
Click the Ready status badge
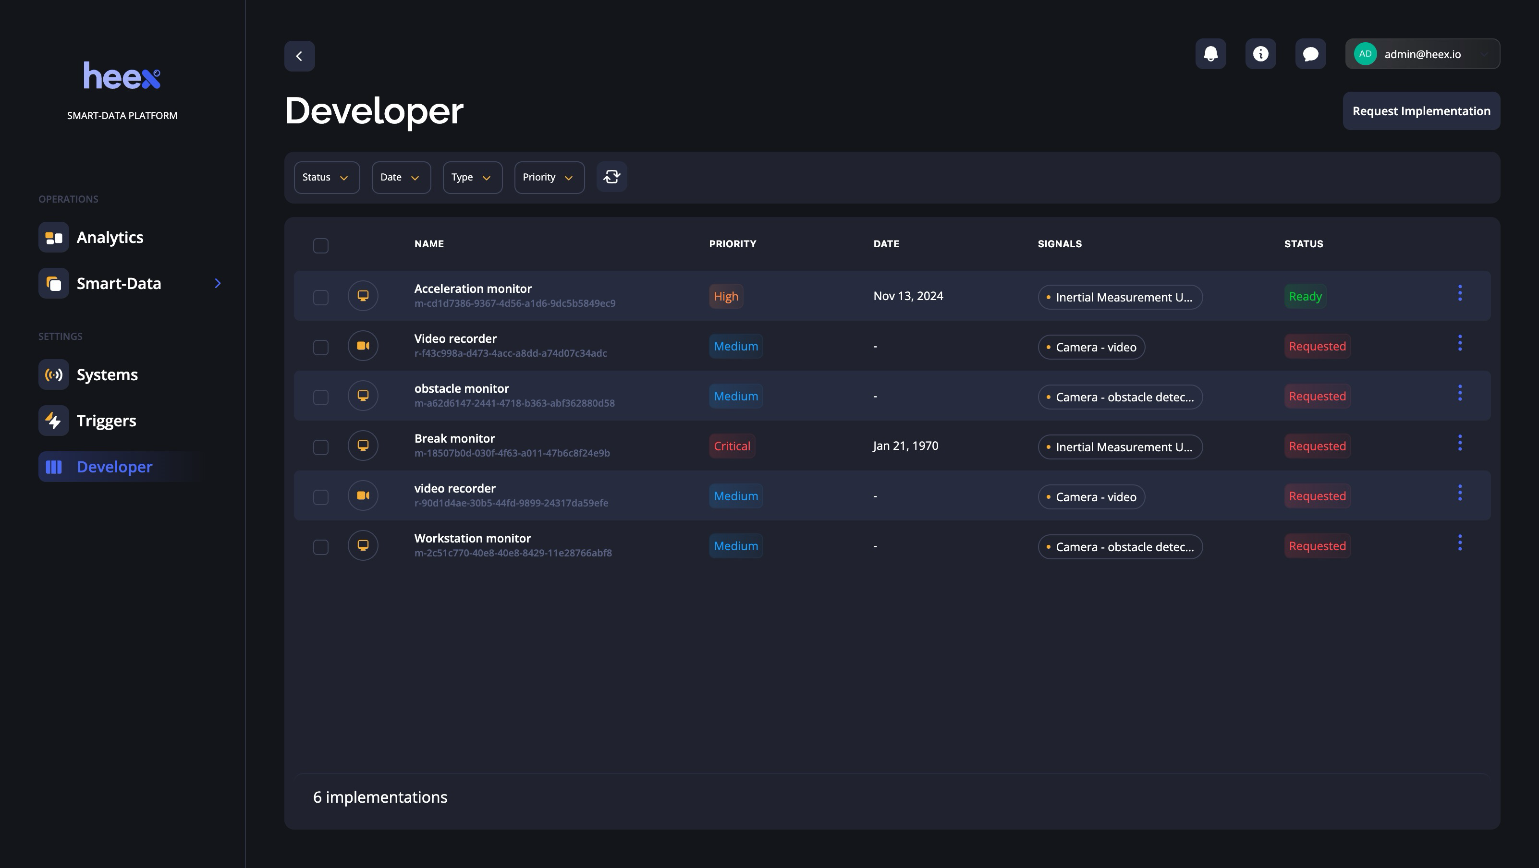pos(1306,297)
